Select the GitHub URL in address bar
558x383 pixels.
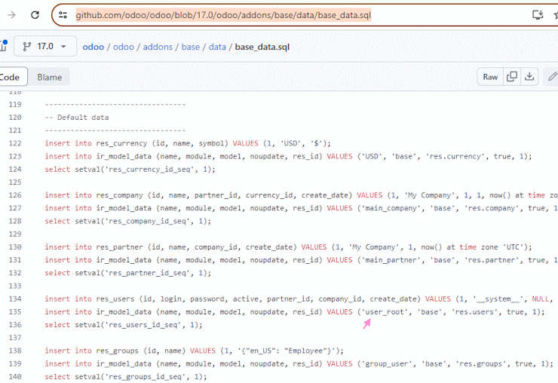click(x=223, y=15)
